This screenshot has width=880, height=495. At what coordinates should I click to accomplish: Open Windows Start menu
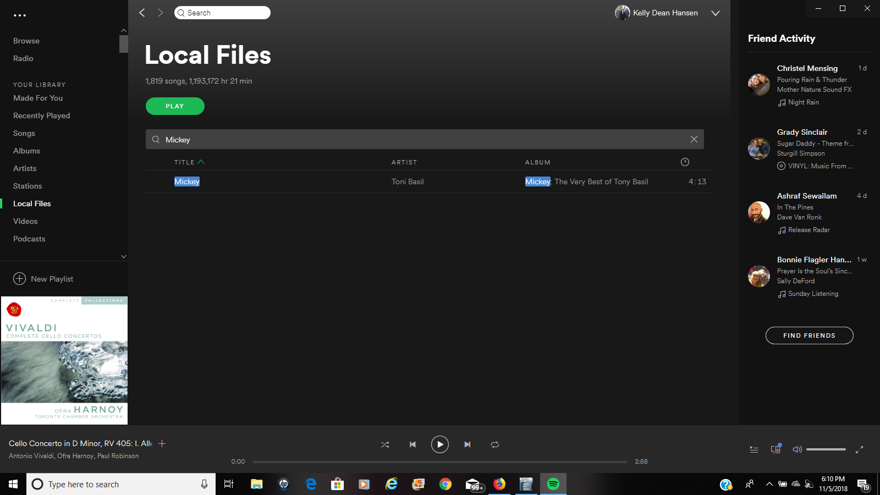click(13, 484)
